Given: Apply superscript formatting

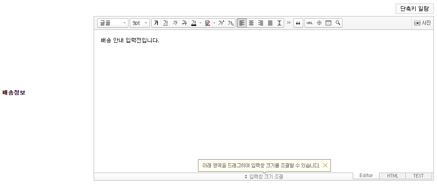Looking at the screenshot, I should (x=221, y=23).
